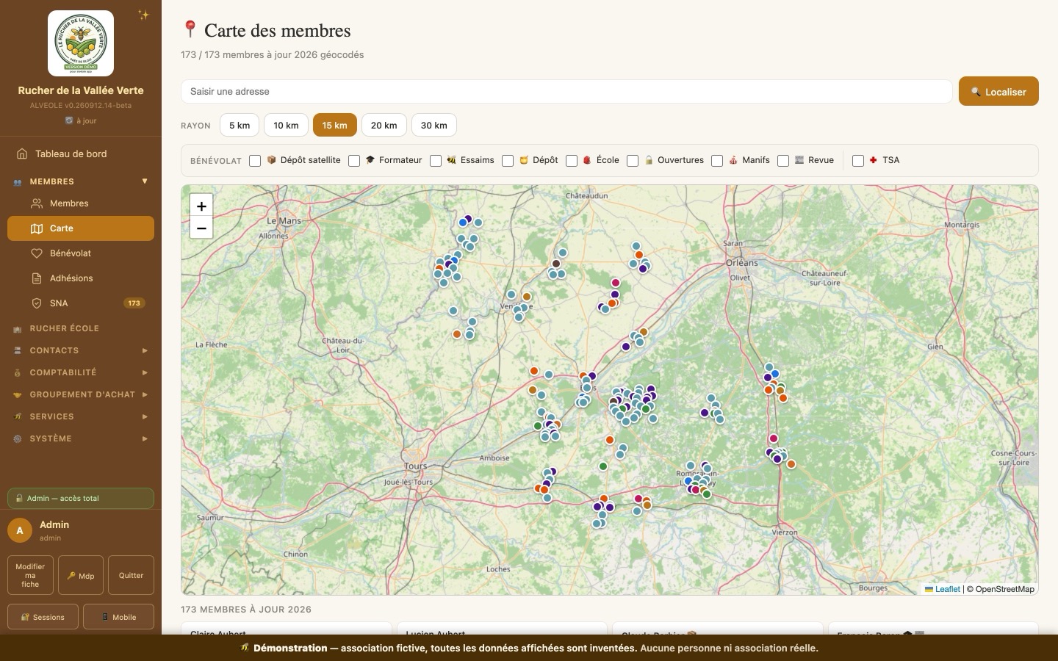Open the RUCHER ÉCOLE section

[81, 328]
